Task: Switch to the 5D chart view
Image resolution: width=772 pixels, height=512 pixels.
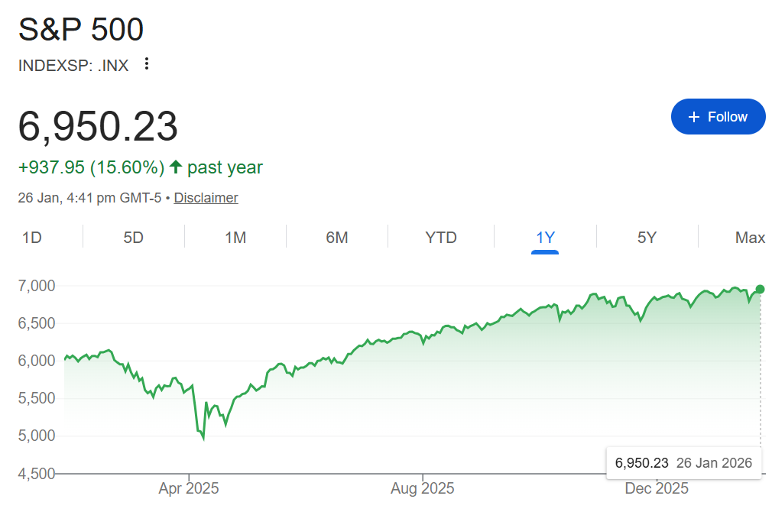Action: (x=132, y=238)
